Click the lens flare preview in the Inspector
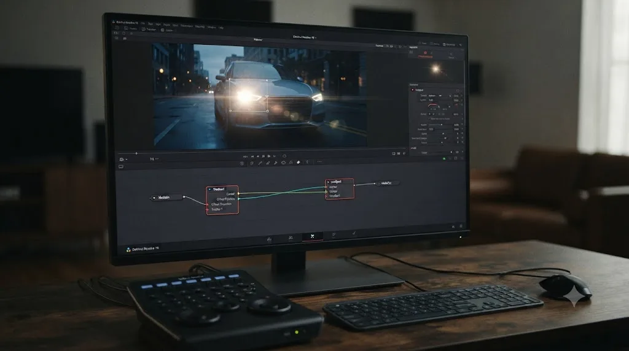This screenshot has width=629, height=351. coord(436,70)
